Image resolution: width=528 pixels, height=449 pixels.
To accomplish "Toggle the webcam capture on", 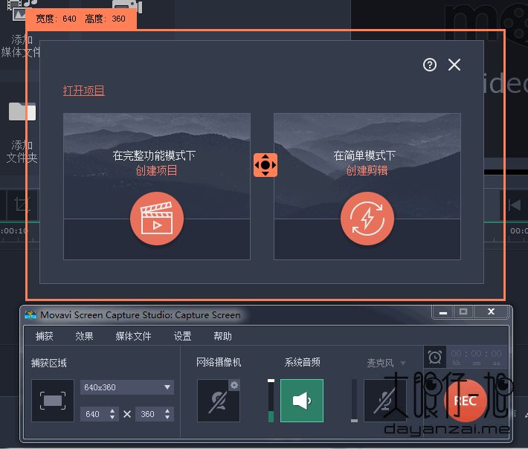I will pos(218,401).
